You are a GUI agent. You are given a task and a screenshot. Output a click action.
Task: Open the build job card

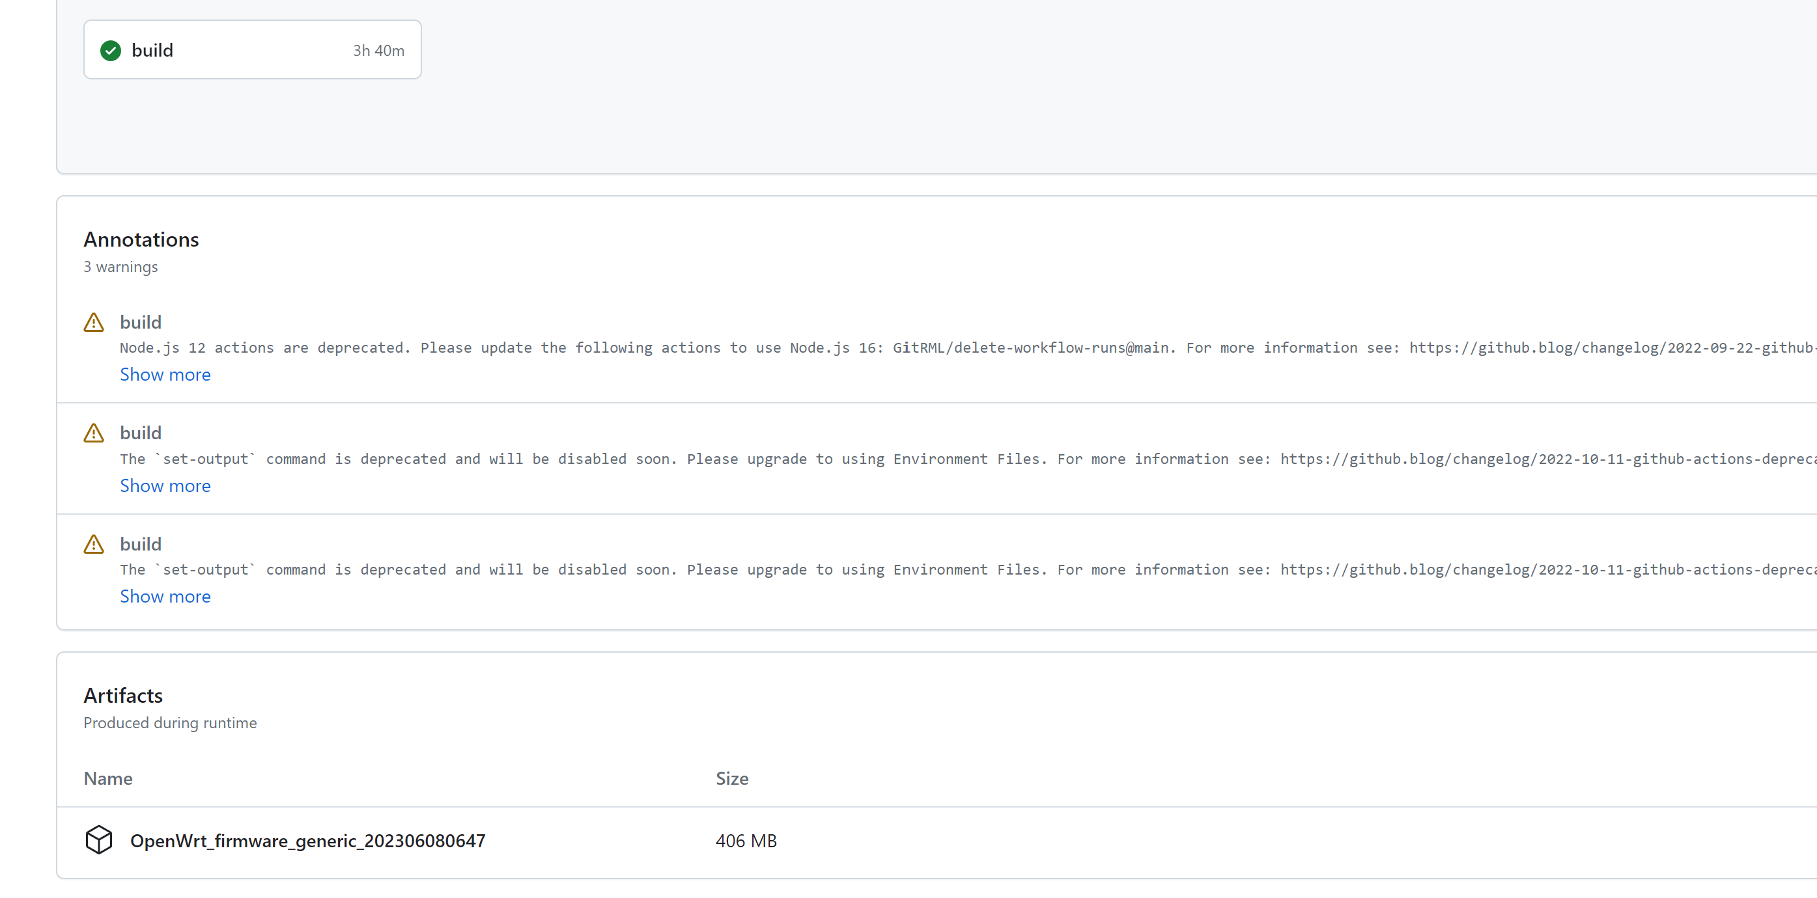(x=252, y=50)
